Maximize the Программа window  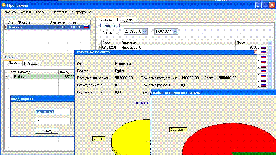(x=265, y=5)
